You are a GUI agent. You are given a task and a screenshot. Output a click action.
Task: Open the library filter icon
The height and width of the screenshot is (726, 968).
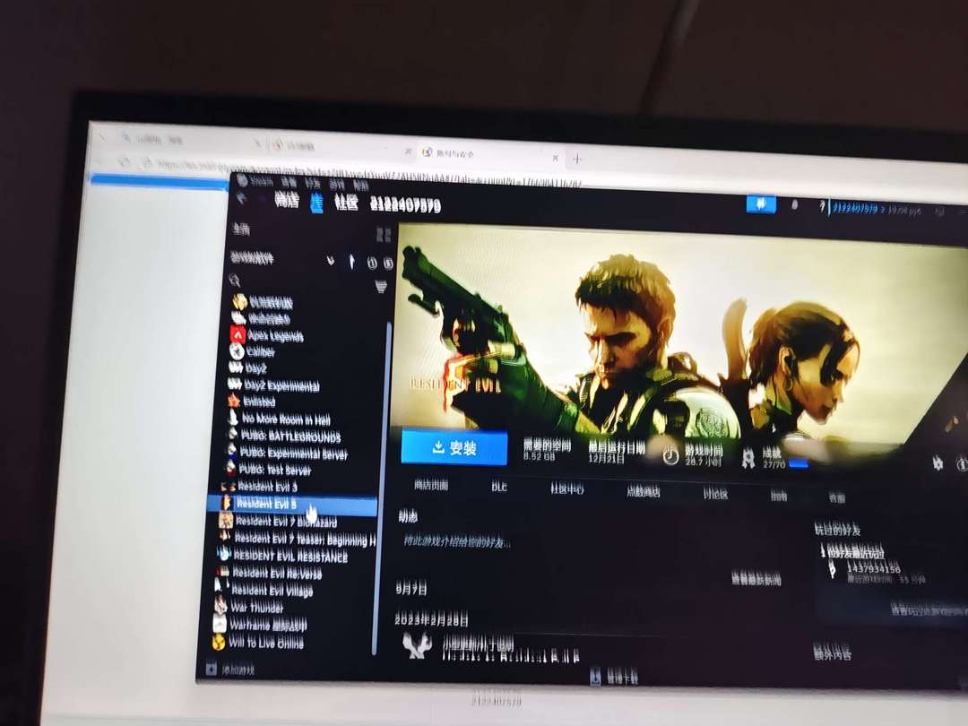click(x=381, y=285)
